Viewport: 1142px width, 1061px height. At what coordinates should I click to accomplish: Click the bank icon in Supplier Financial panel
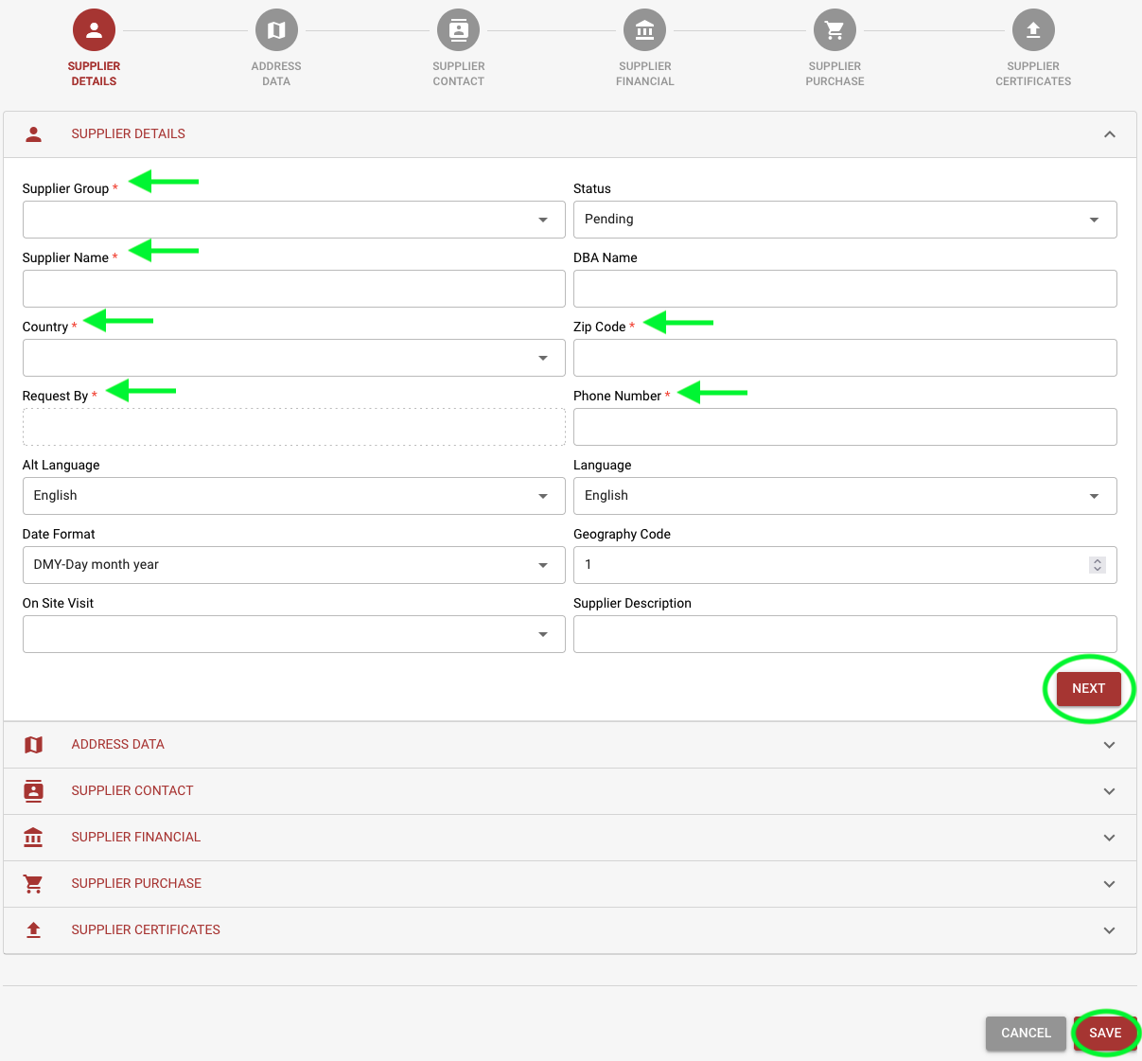click(33, 838)
